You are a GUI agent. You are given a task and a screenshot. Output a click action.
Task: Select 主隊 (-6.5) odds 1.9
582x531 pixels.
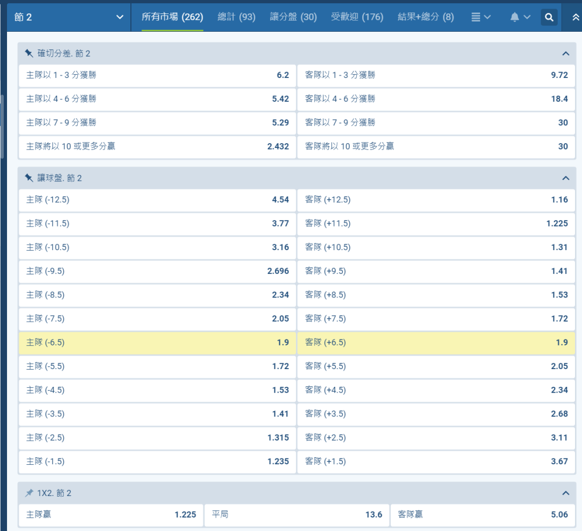tap(157, 343)
